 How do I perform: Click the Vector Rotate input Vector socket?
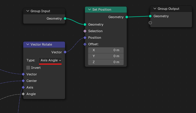23,74
